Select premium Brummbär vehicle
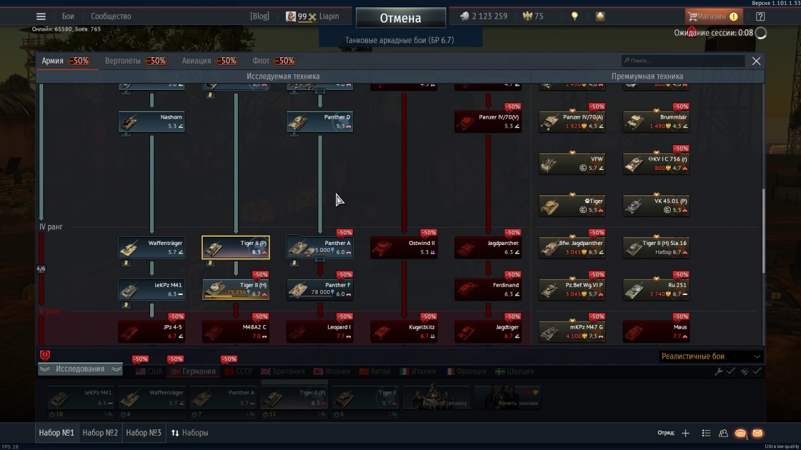 click(x=656, y=122)
